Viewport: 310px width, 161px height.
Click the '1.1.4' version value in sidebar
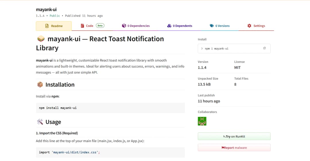click(202, 68)
